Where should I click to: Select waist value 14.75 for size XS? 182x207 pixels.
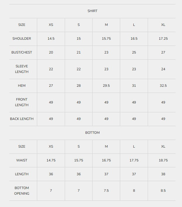pos(51,160)
